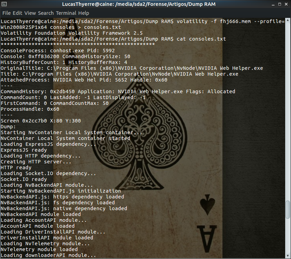291x259 pixels.
Task: Click the 'ConsoleProcess: conhost.exe Pid: 5992' line
Action: (58, 51)
